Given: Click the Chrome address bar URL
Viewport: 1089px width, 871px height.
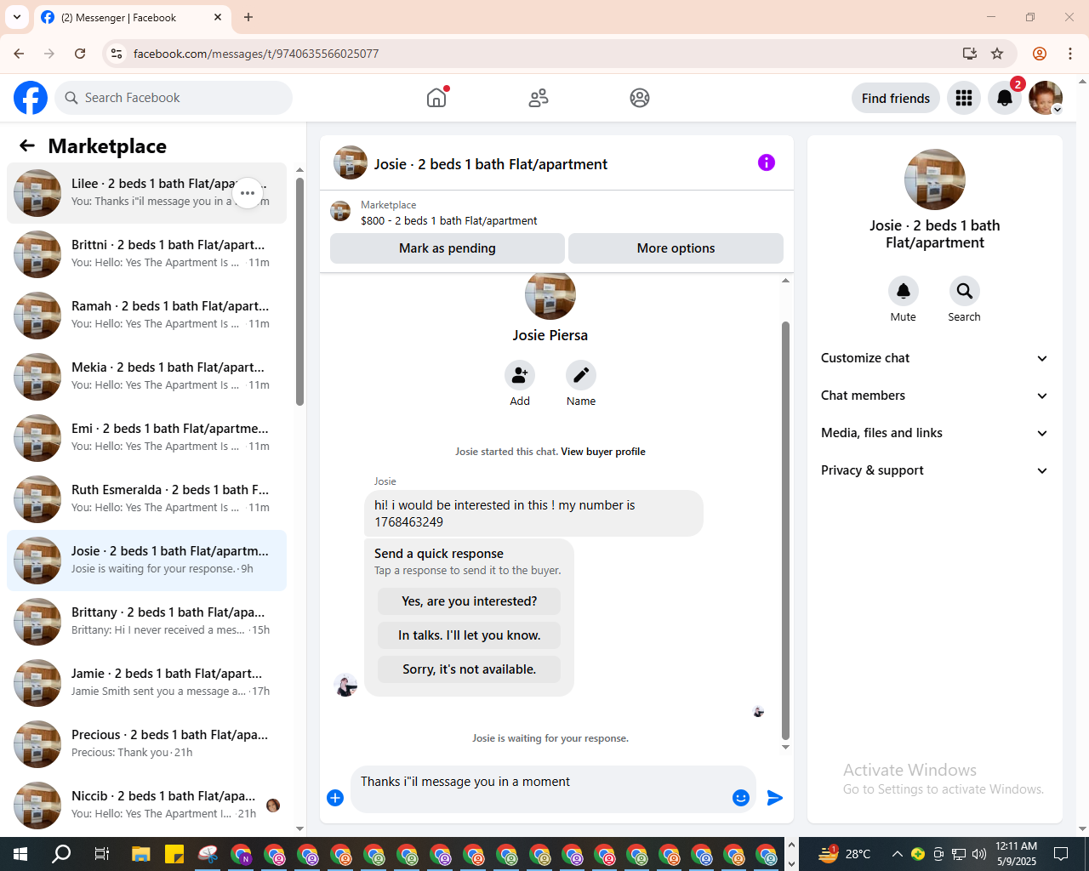Looking at the screenshot, I should pos(256,54).
